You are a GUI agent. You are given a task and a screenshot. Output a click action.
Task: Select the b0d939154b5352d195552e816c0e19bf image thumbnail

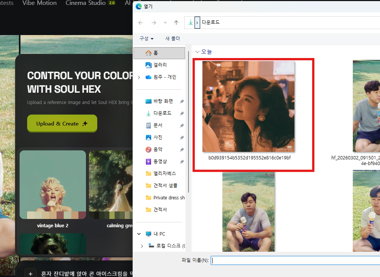248,107
